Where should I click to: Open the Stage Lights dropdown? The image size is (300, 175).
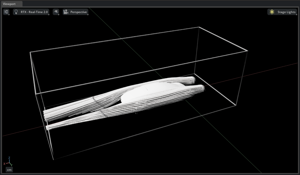point(286,12)
